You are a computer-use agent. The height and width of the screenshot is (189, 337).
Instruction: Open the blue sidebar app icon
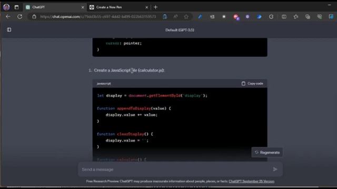pyautogui.click(x=331, y=16)
